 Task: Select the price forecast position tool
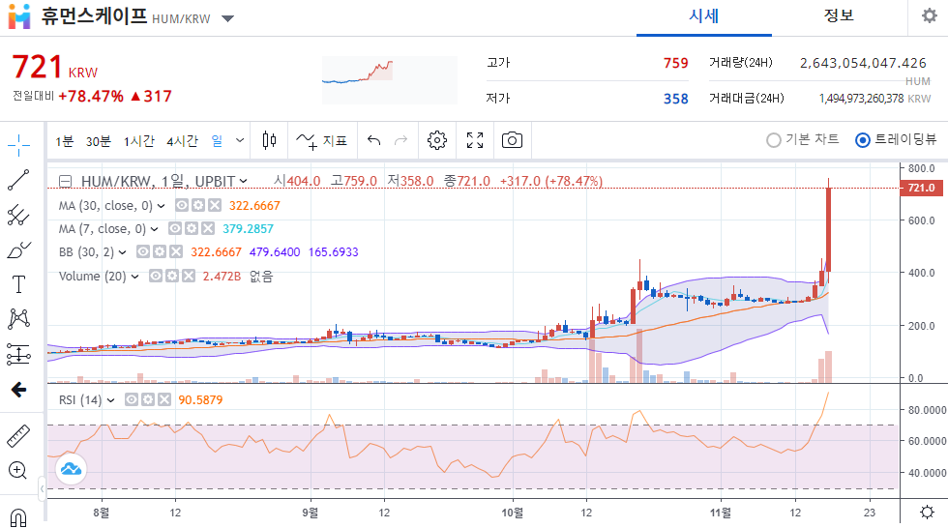coord(18,355)
